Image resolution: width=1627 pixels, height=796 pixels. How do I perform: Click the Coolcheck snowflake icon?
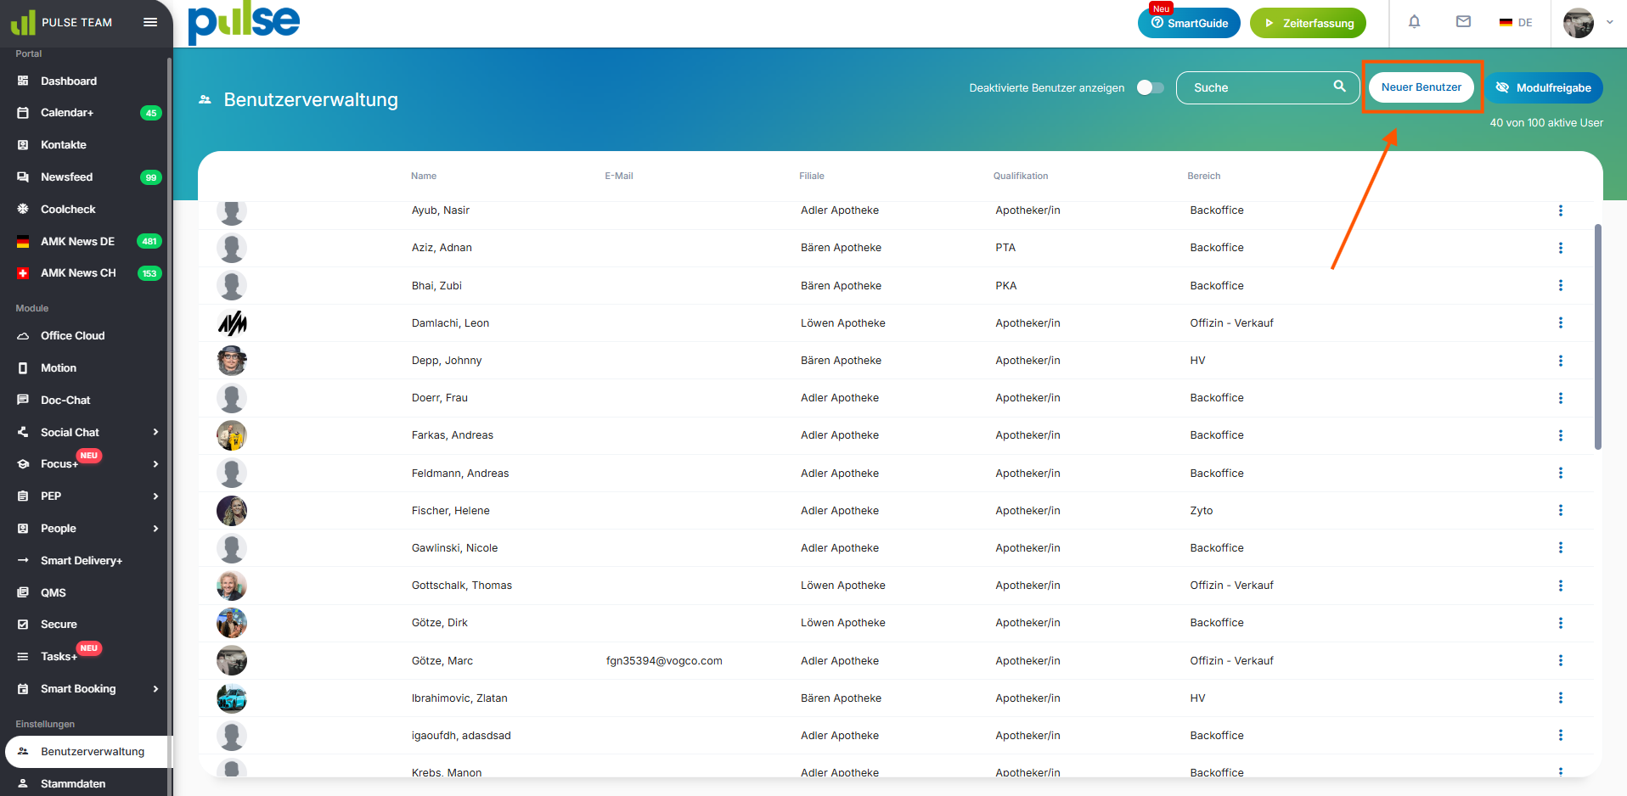point(23,209)
